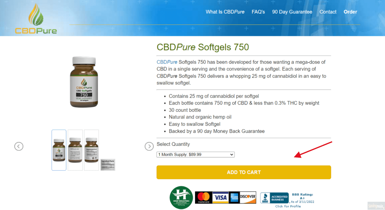Select the second bottle label thumbnail

[x=75, y=150]
